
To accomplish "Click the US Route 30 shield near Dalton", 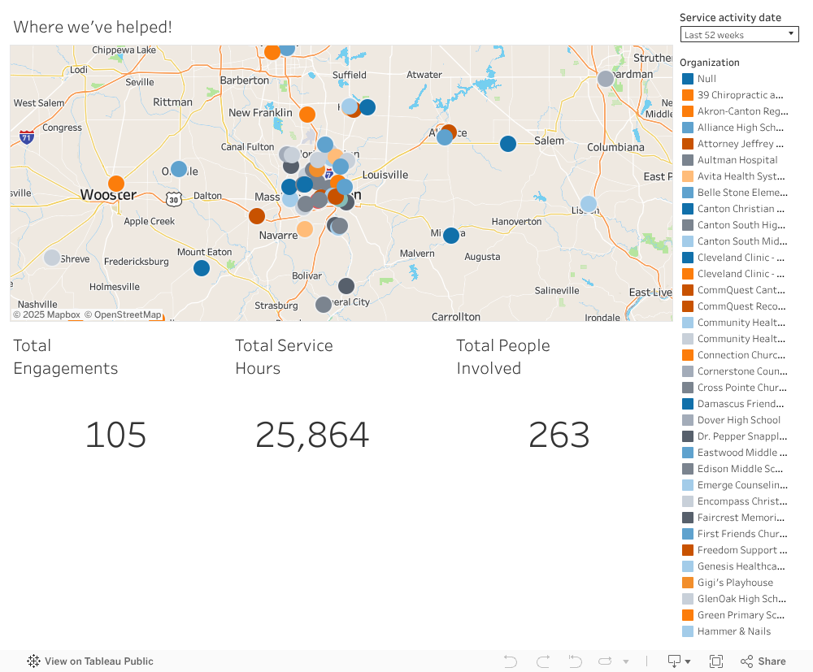I will pyautogui.click(x=173, y=197).
